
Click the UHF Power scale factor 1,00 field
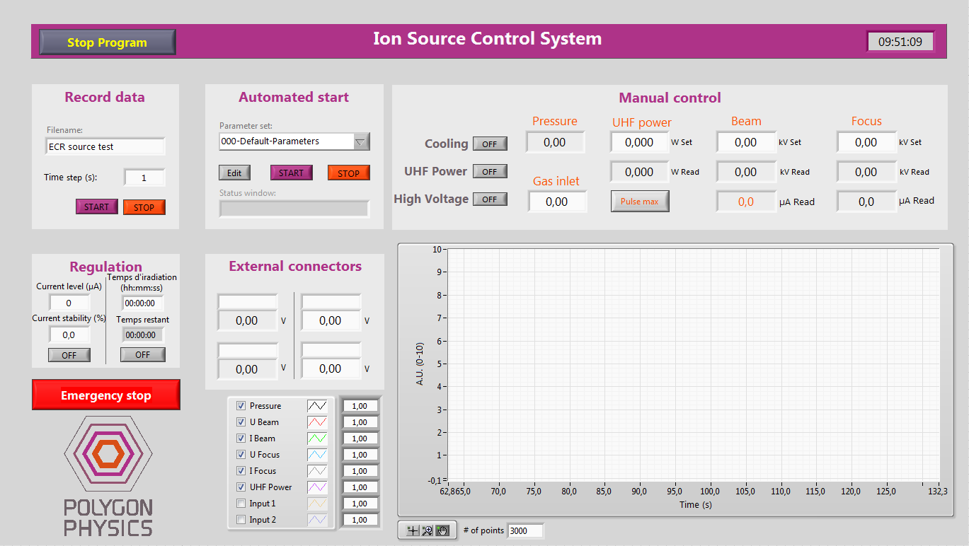point(360,487)
